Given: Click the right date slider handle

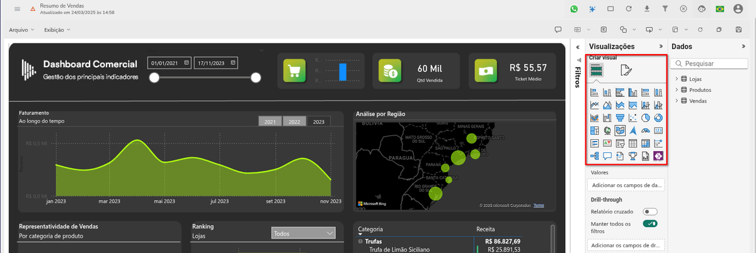Looking at the screenshot, I should click(x=256, y=77).
